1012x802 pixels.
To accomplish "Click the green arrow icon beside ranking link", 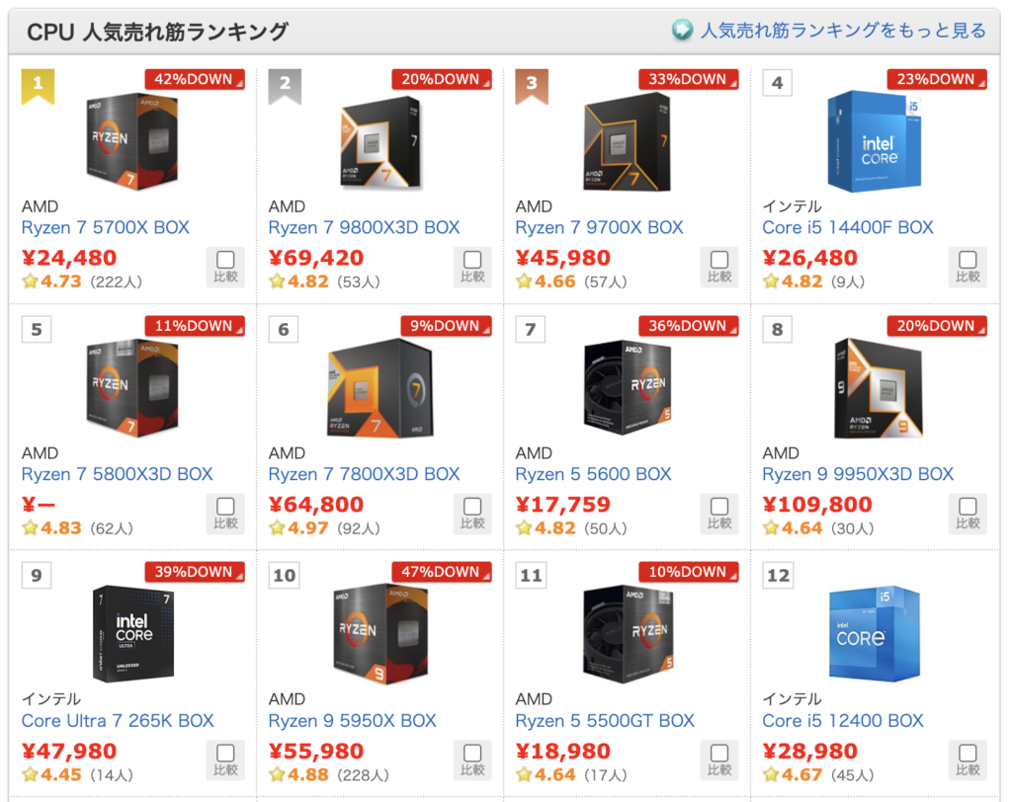I will click(682, 30).
